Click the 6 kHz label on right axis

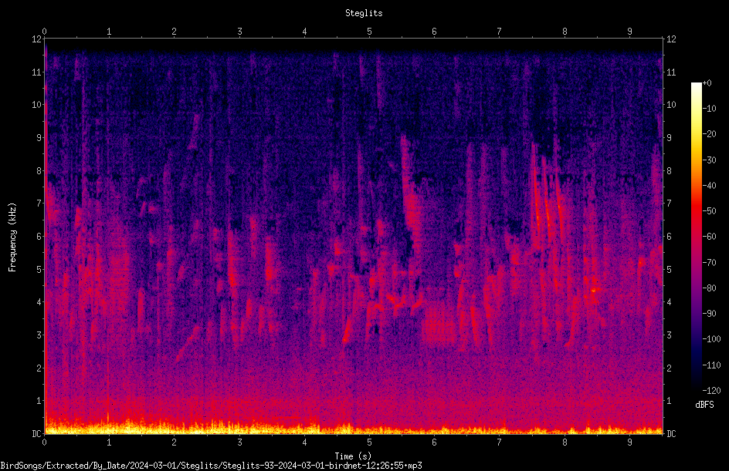[x=669, y=236]
